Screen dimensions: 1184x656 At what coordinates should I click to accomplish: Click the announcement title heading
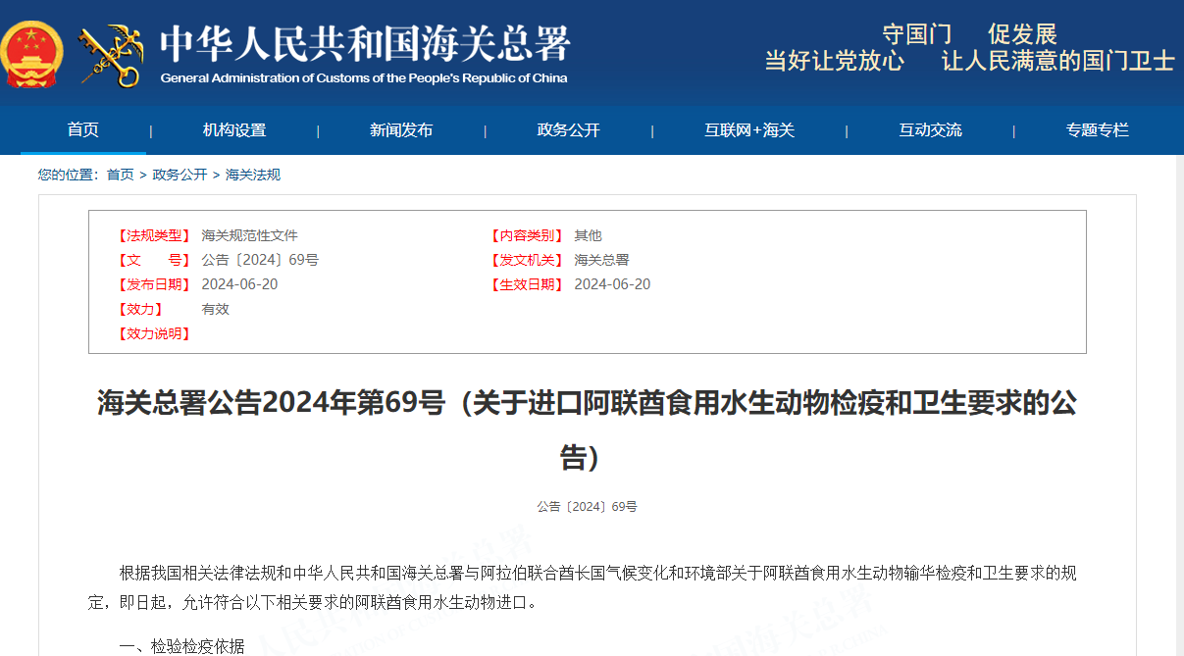pos(587,429)
